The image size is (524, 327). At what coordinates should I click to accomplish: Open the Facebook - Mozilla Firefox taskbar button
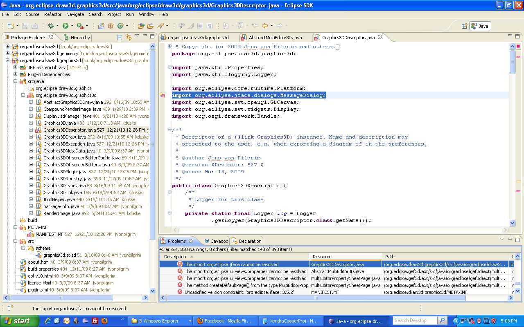(x=225, y=321)
